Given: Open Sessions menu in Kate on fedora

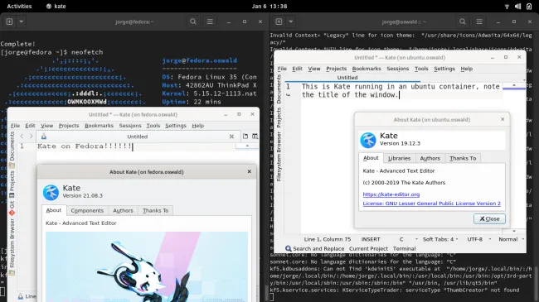Looking at the screenshot, I should pos(130,126).
